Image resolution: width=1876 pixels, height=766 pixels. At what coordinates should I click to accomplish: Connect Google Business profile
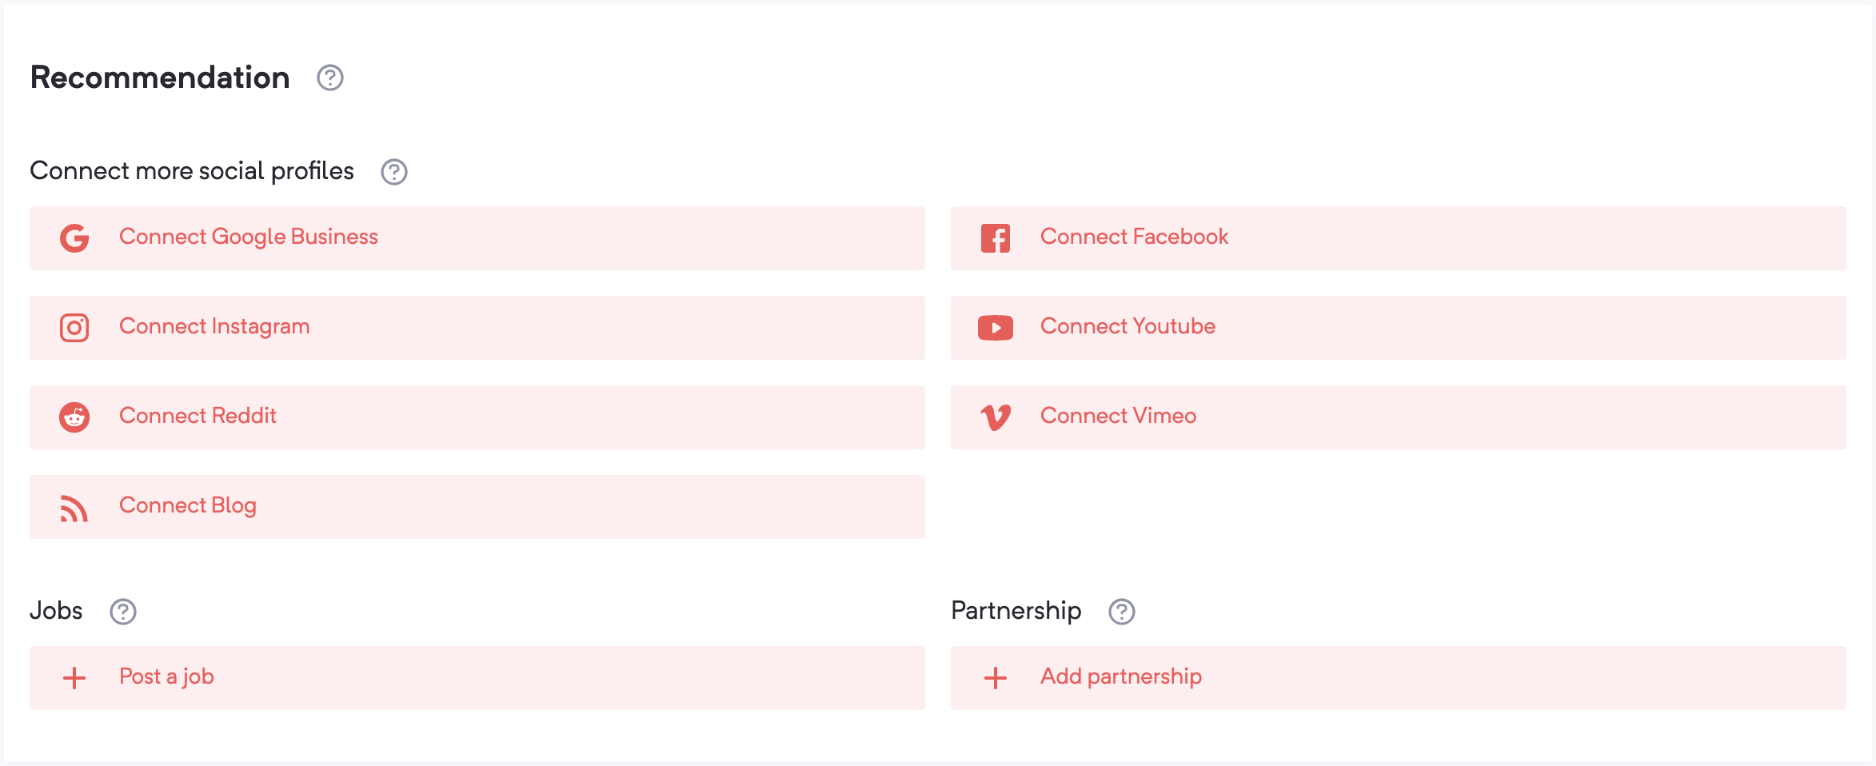477,238
